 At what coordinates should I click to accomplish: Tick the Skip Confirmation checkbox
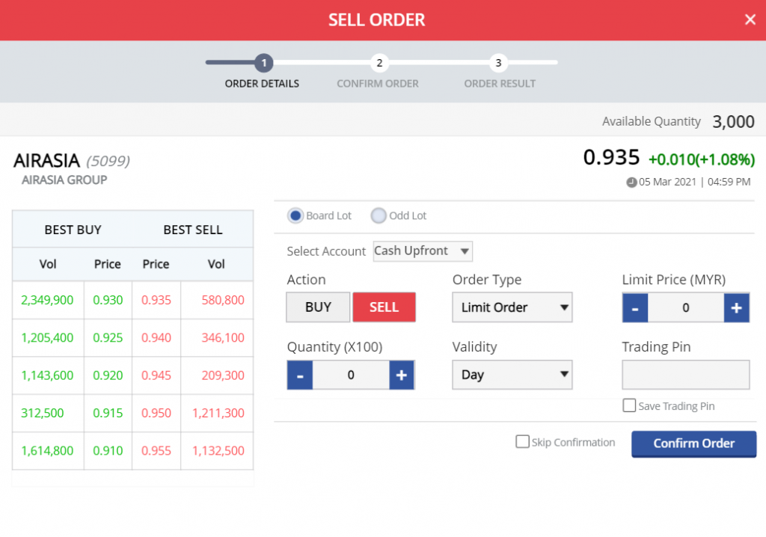(522, 442)
